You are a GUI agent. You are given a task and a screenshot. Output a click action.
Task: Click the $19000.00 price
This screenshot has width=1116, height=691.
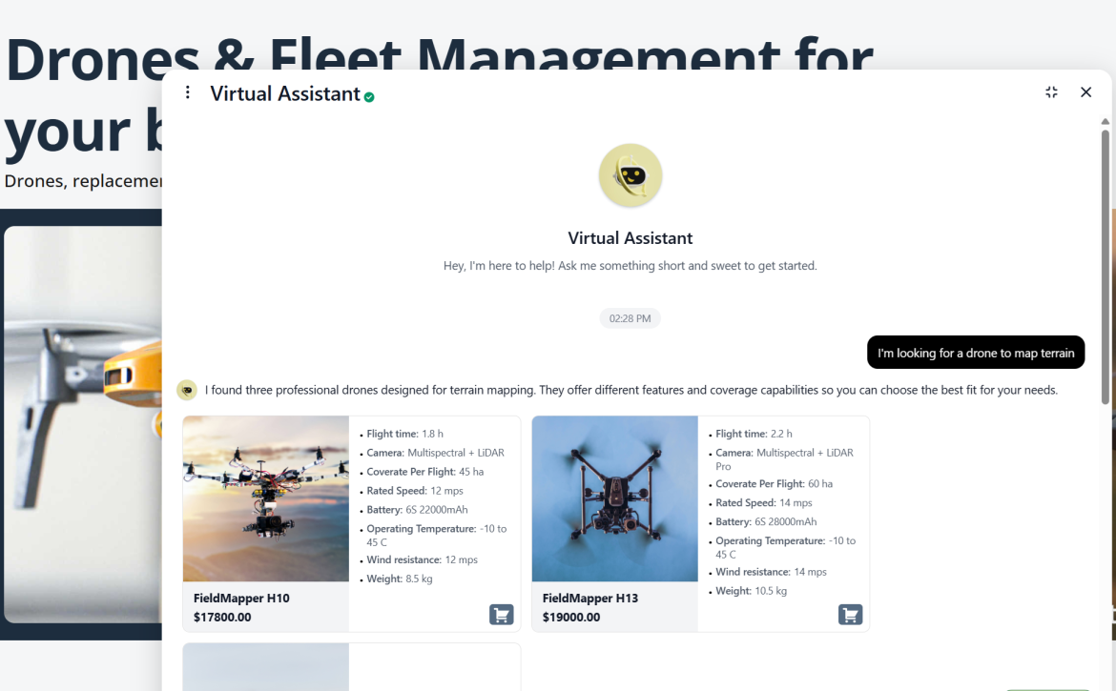coord(570,617)
